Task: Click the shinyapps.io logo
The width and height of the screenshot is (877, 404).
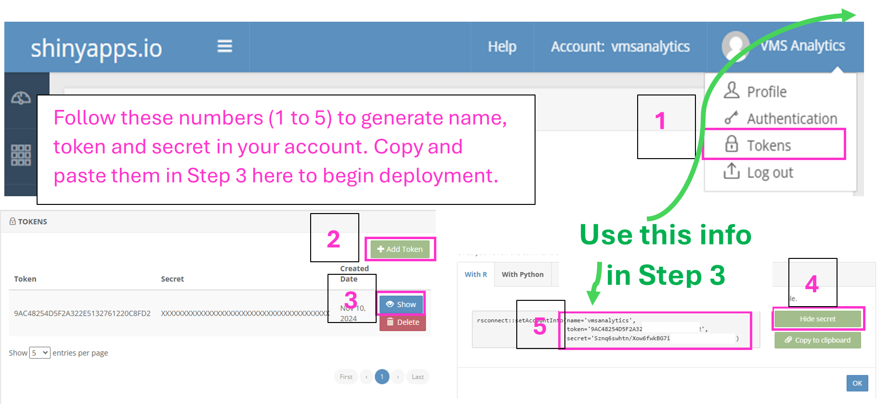Action: 96,48
